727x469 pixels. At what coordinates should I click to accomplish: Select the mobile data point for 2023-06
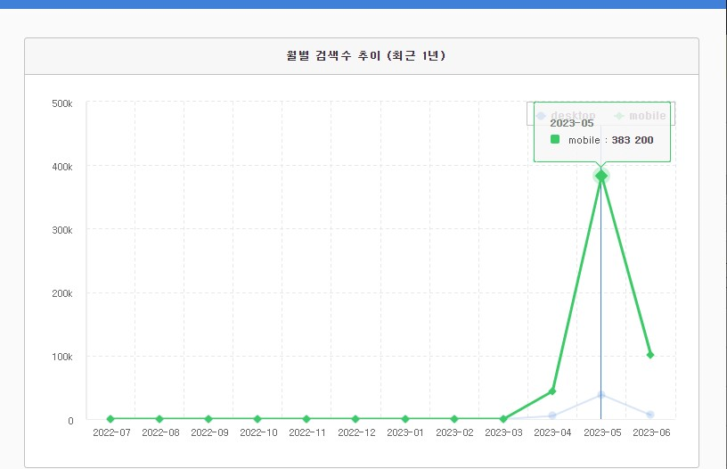(x=650, y=354)
